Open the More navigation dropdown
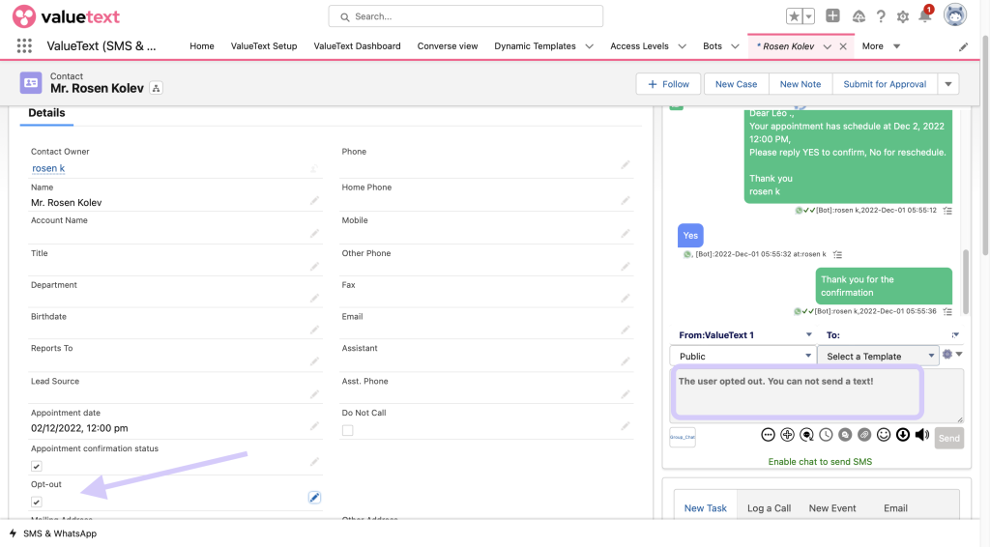Image resolution: width=990 pixels, height=547 pixels. (882, 46)
